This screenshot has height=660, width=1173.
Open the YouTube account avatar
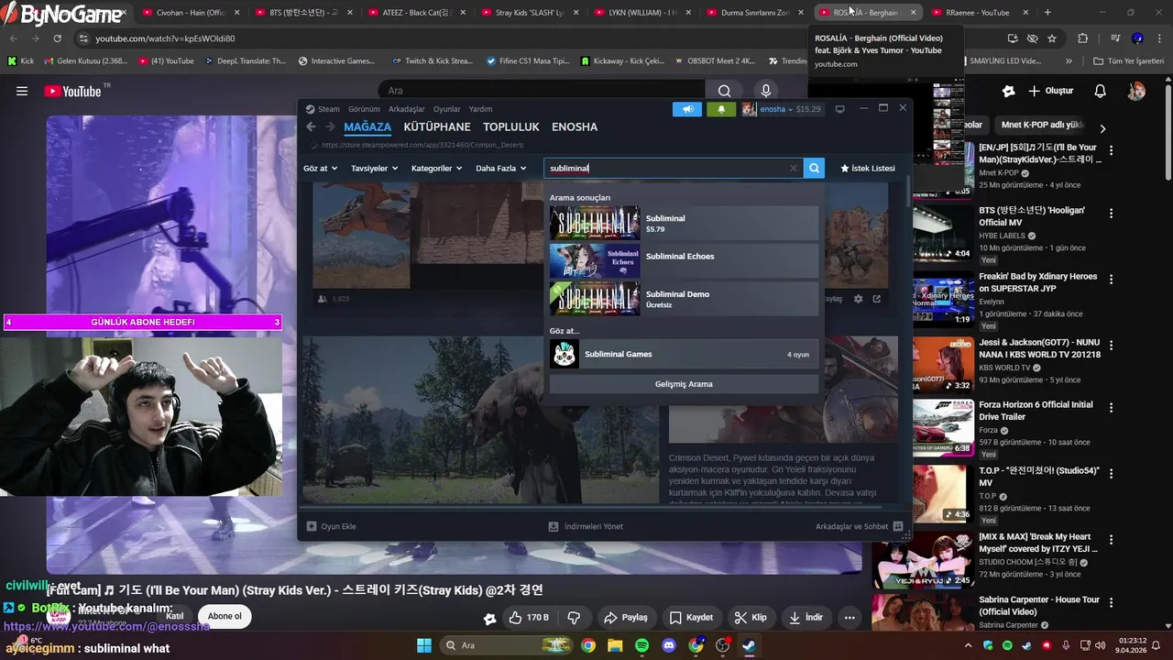[x=1136, y=91]
